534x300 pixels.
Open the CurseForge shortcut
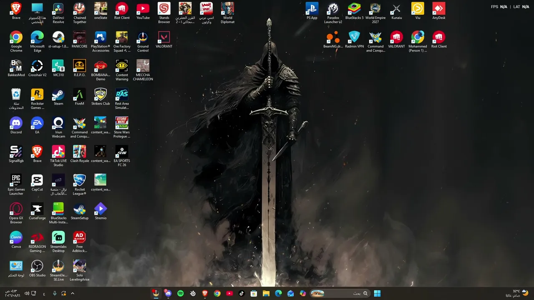(x=37, y=212)
